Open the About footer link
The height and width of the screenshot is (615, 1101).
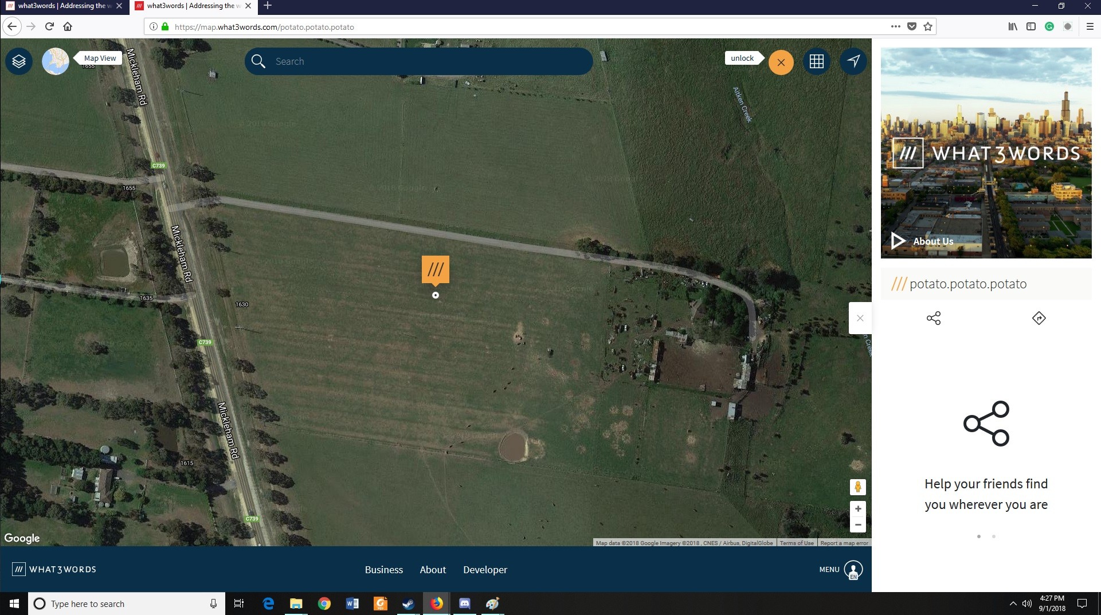point(433,570)
